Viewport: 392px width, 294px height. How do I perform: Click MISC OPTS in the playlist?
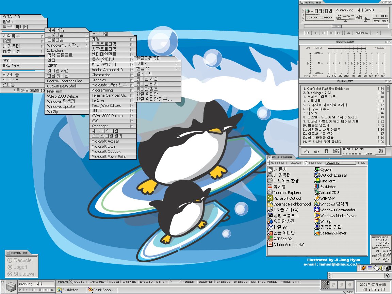tap(336, 151)
